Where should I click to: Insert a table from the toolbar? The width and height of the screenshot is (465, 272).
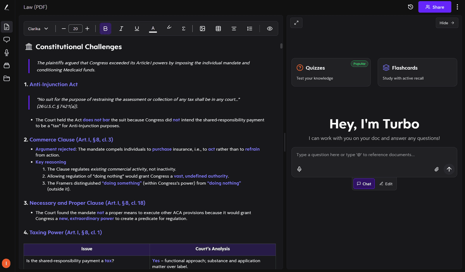click(218, 29)
